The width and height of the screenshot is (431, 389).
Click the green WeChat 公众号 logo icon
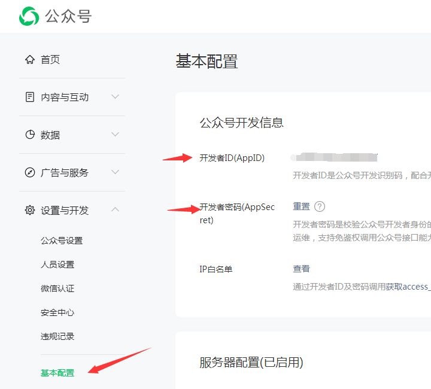29,16
